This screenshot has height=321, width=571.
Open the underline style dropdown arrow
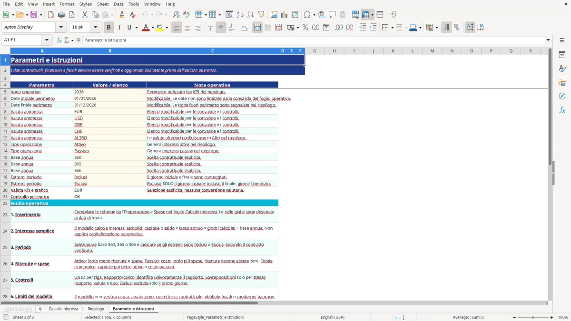136,28
